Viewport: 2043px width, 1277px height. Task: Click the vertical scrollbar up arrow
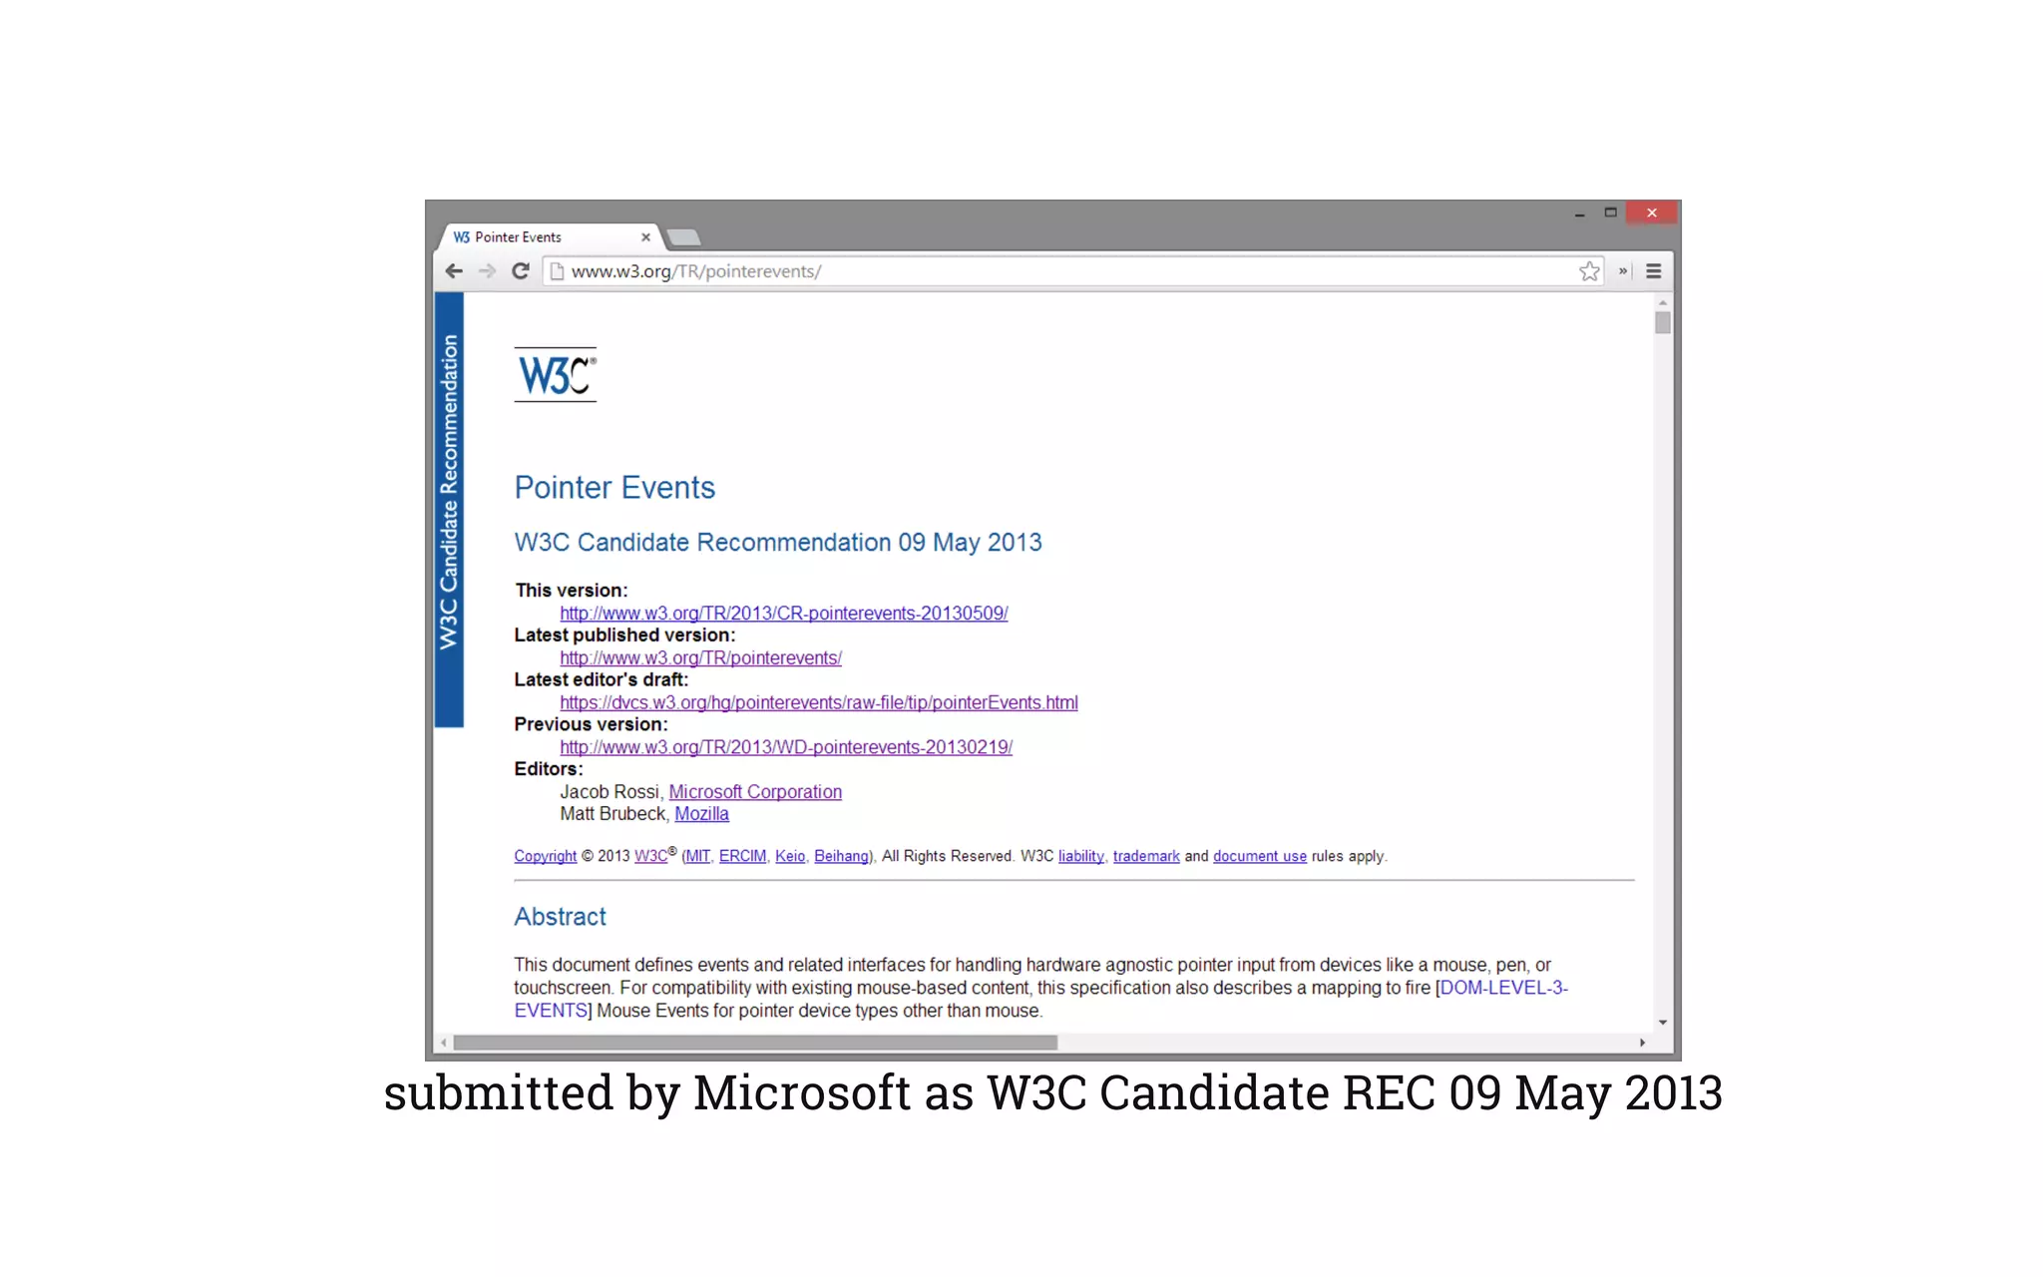click(1662, 302)
